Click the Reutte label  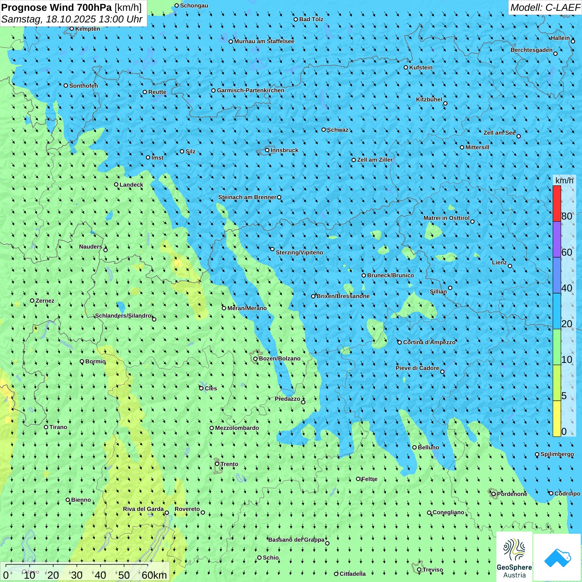pyautogui.click(x=157, y=92)
